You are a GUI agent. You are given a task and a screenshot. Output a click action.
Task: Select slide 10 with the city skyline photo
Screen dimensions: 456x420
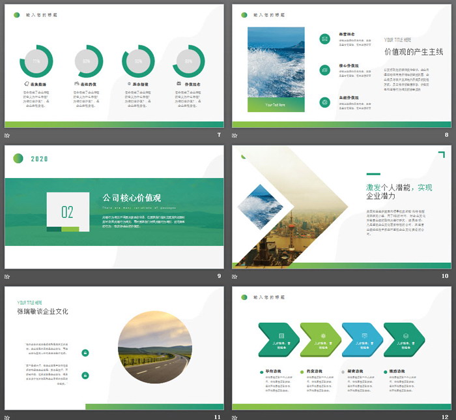(342, 207)
